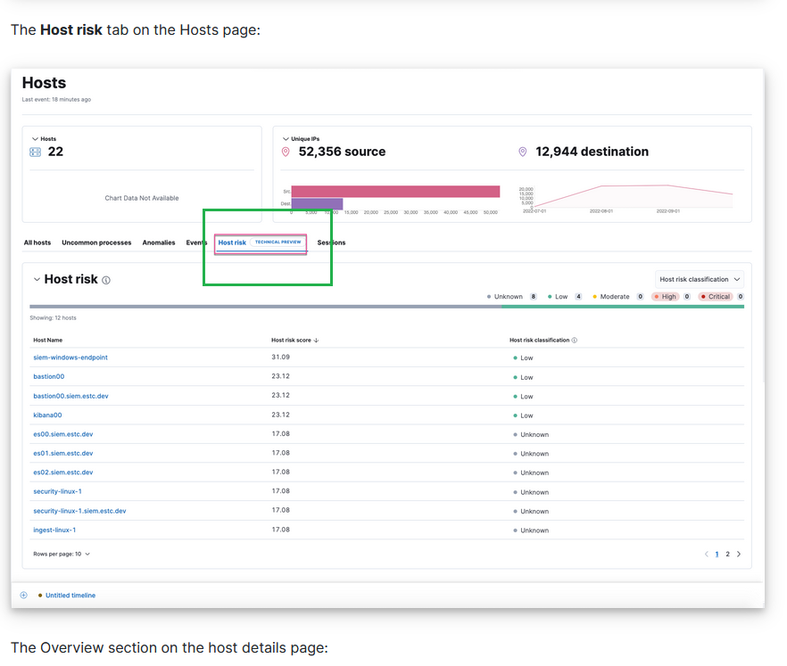
Task: Click the purple destination IPs bar
Action: point(318,203)
